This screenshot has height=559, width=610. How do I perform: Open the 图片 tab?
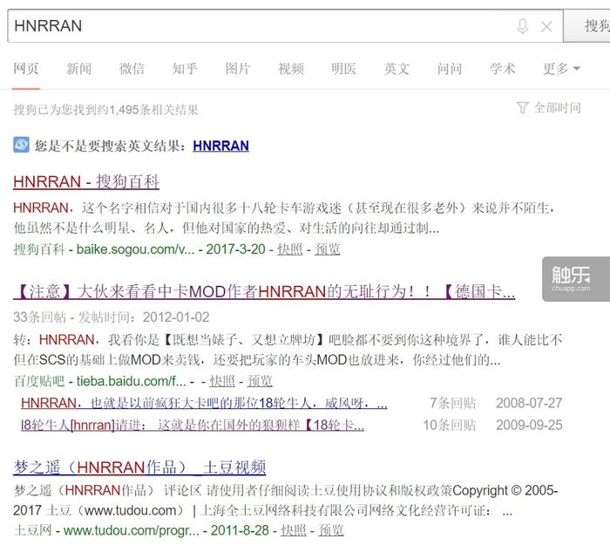point(238,69)
